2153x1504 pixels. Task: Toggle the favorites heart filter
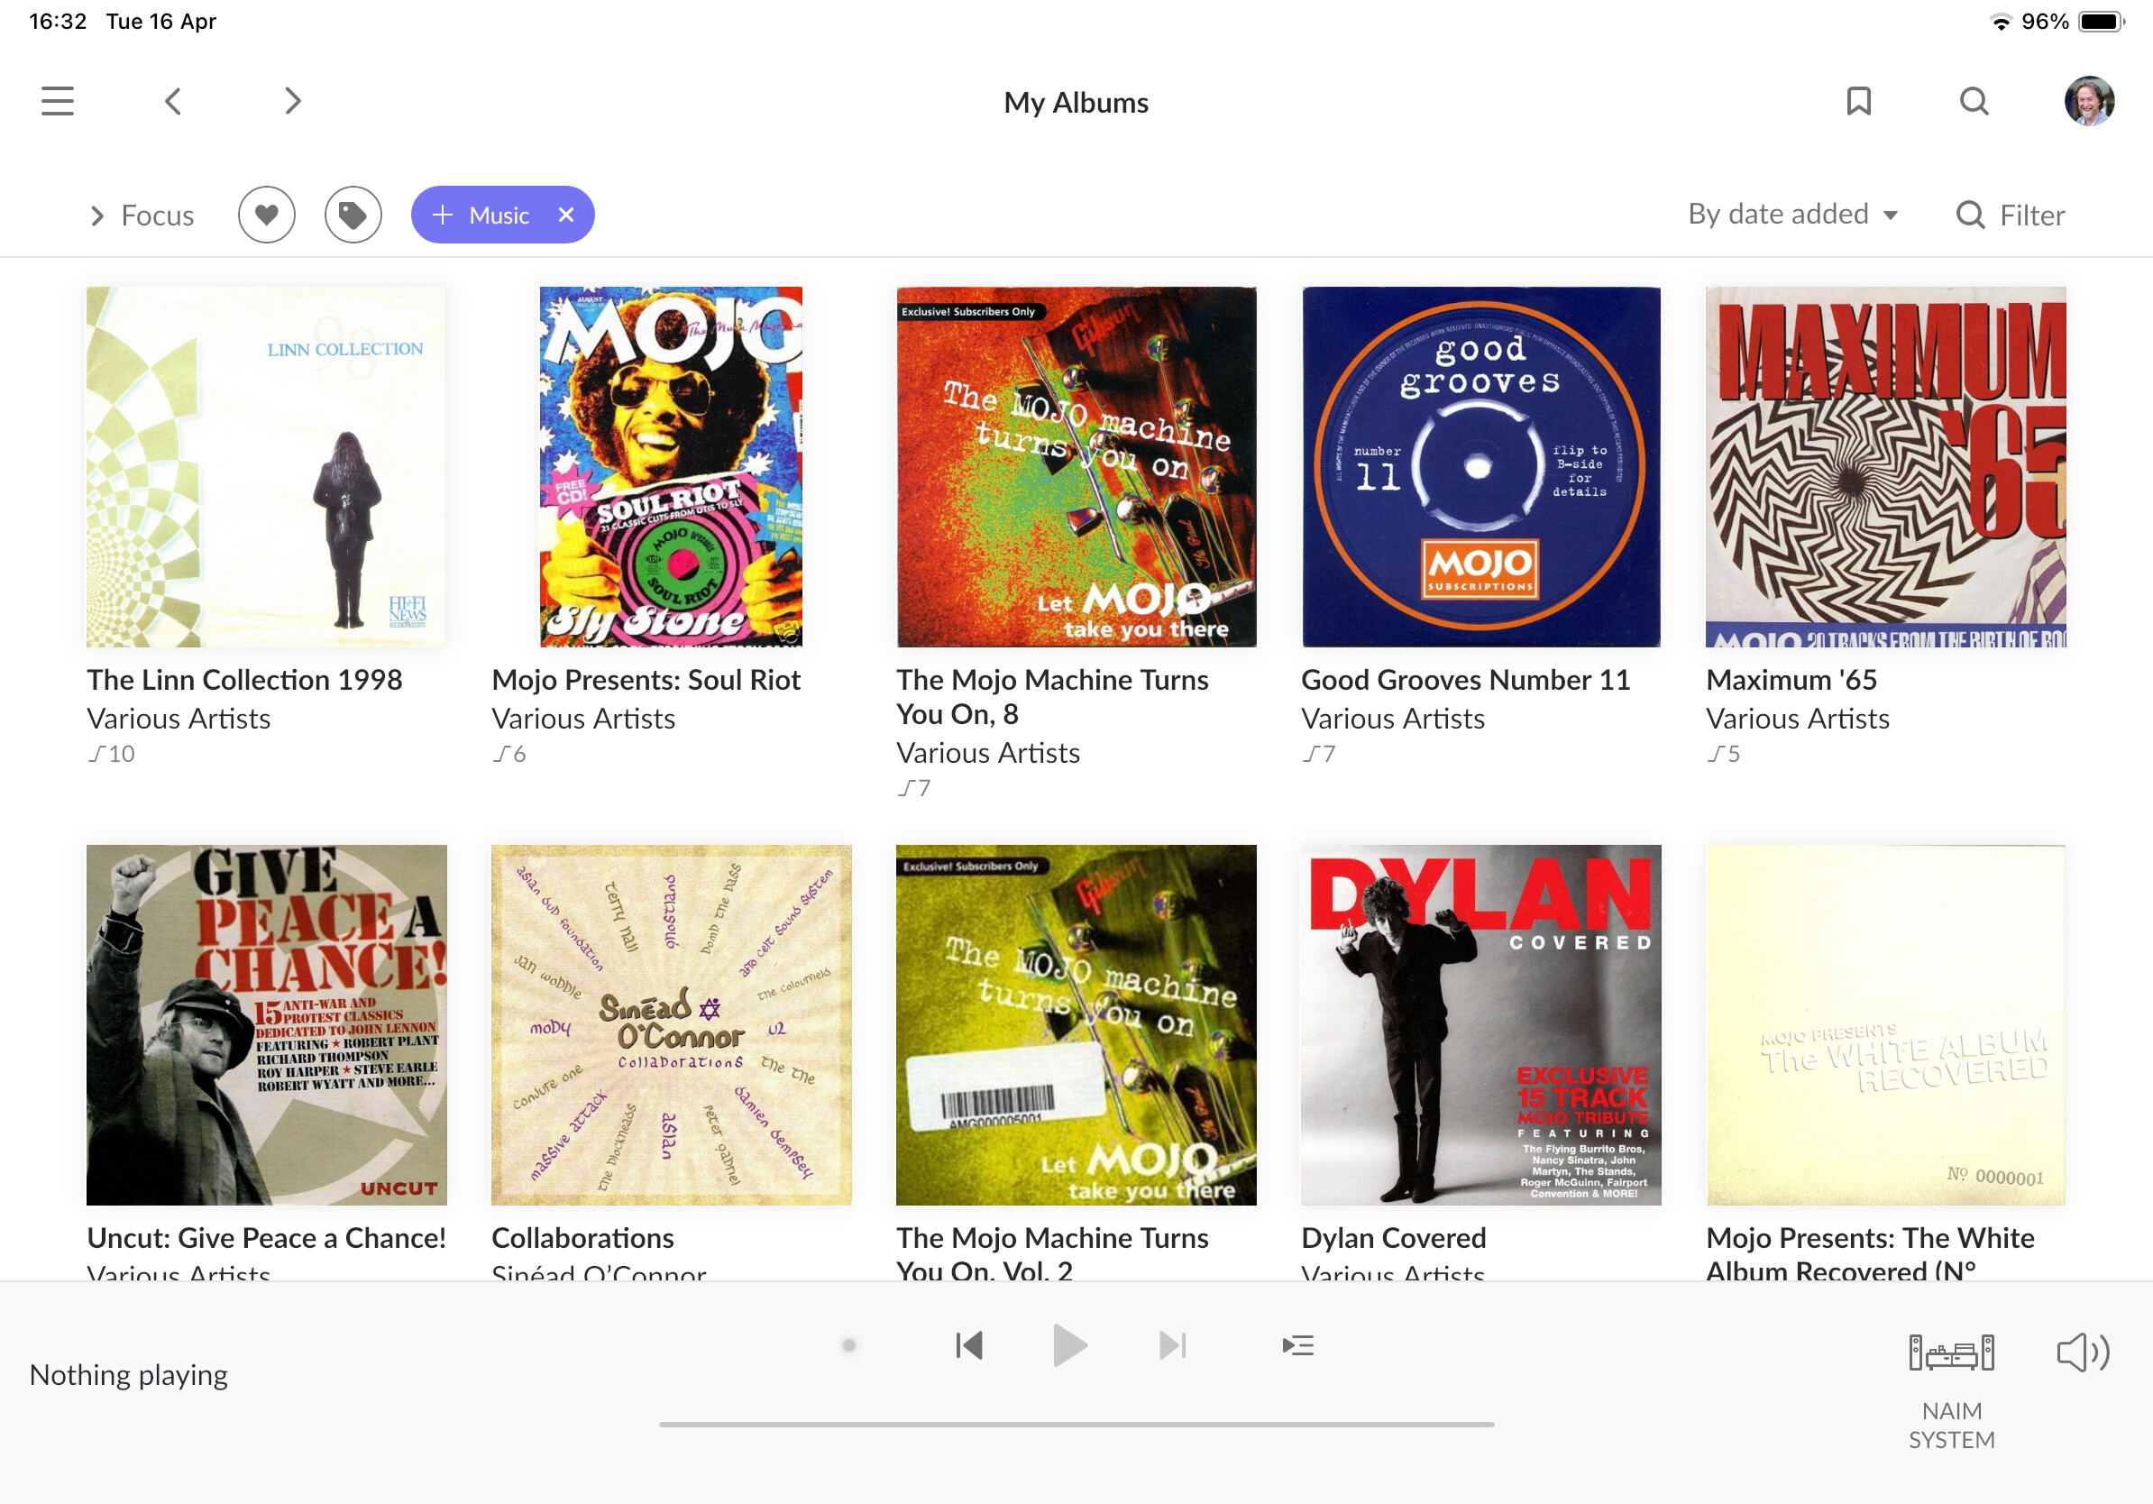click(266, 215)
